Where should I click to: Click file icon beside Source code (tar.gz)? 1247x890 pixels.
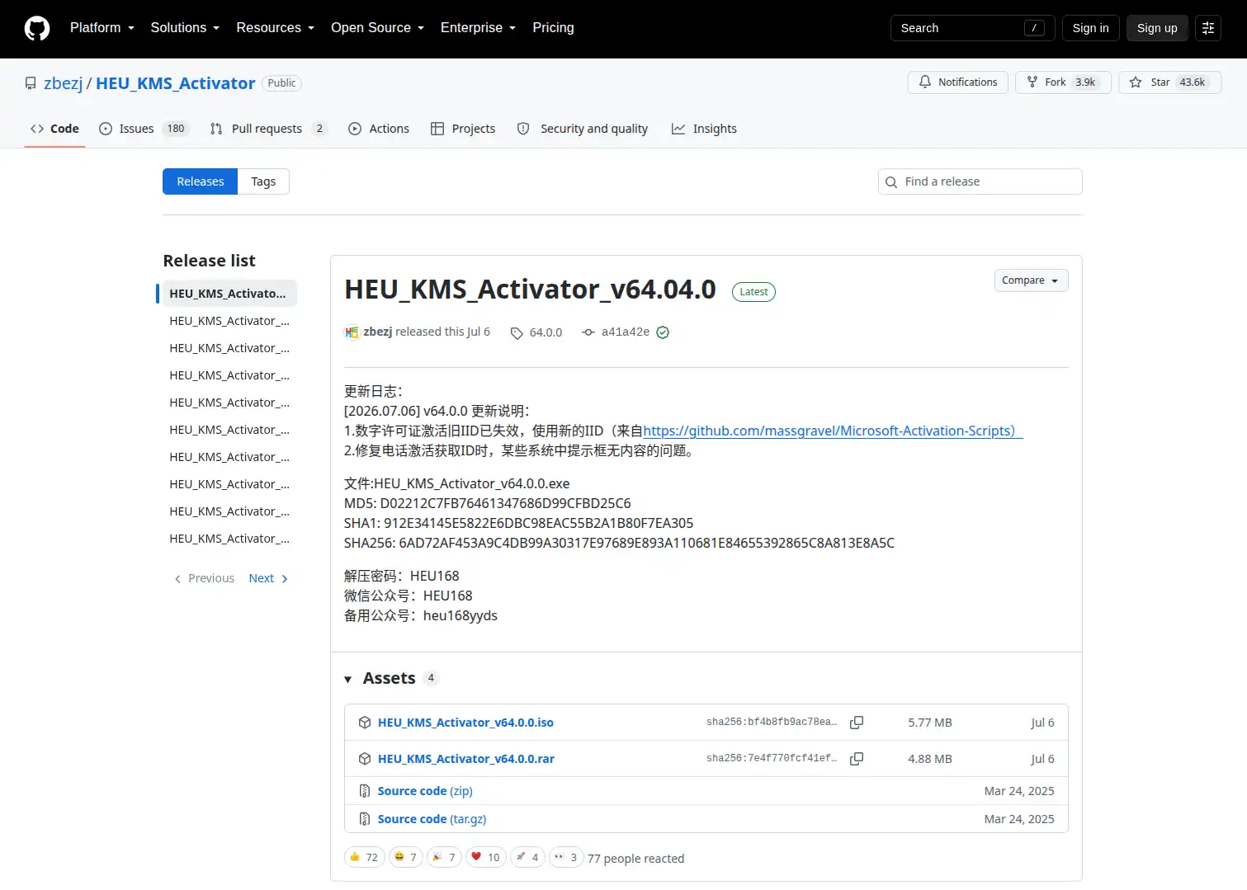point(365,819)
